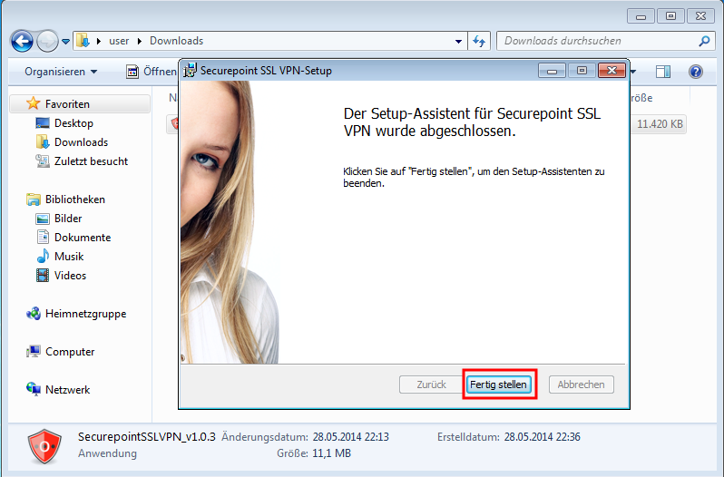Click the Heimnetzgruppe spheres icon
The width and height of the screenshot is (724, 477).
[34, 314]
